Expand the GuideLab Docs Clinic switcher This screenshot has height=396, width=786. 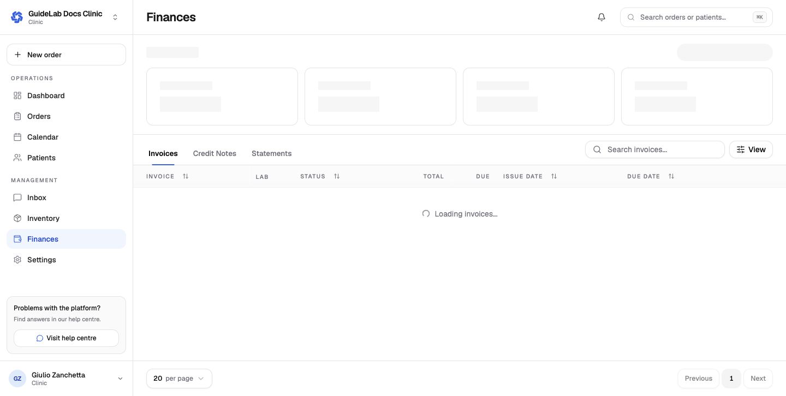click(x=115, y=17)
